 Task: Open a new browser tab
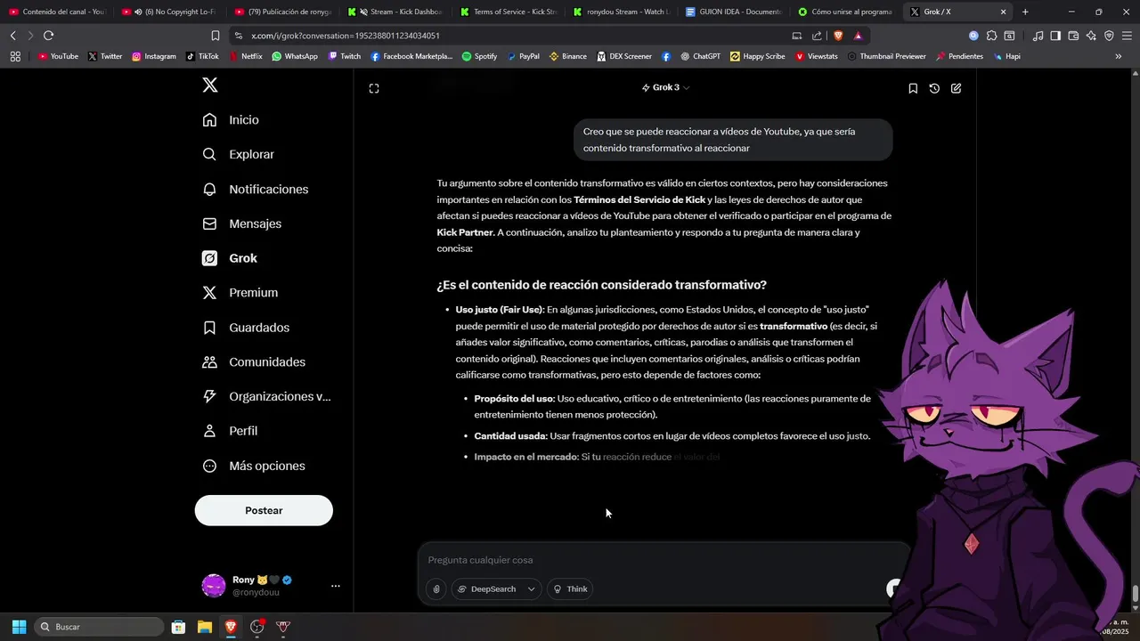[x=1025, y=12]
